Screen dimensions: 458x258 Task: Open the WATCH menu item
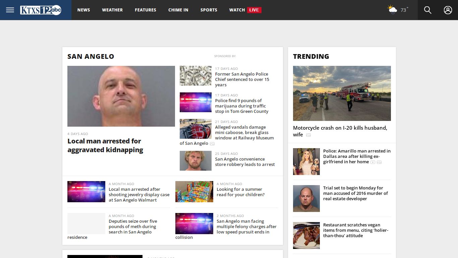pos(237,10)
